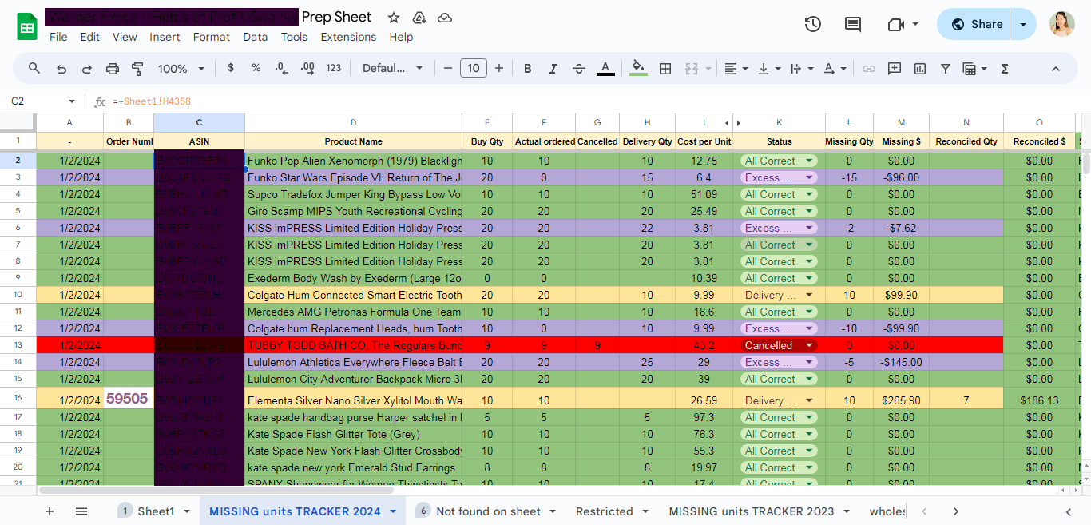Open version history clock icon
Screen dimensions: 1091x525
(x=812, y=24)
